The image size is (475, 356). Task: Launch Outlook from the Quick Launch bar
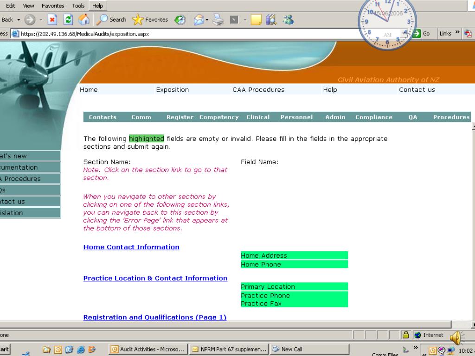(x=58, y=350)
